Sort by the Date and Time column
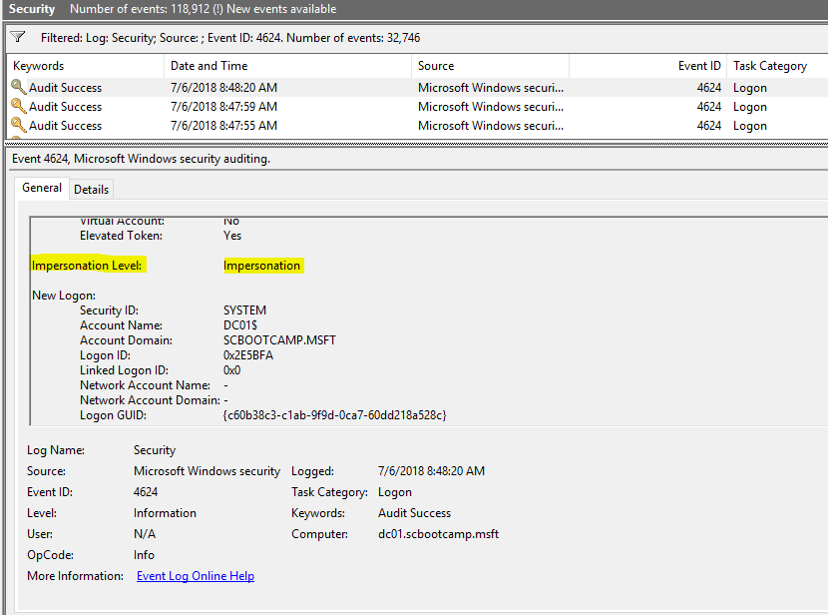 [x=287, y=66]
